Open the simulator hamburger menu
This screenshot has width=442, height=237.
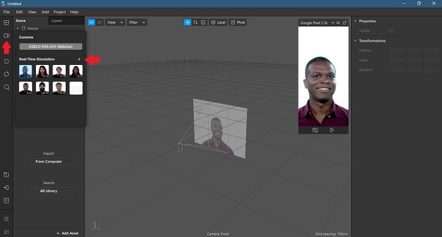click(338, 23)
